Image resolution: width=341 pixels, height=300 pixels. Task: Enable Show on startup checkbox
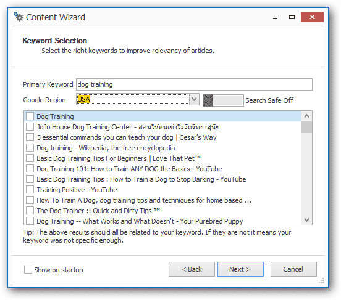click(x=28, y=270)
